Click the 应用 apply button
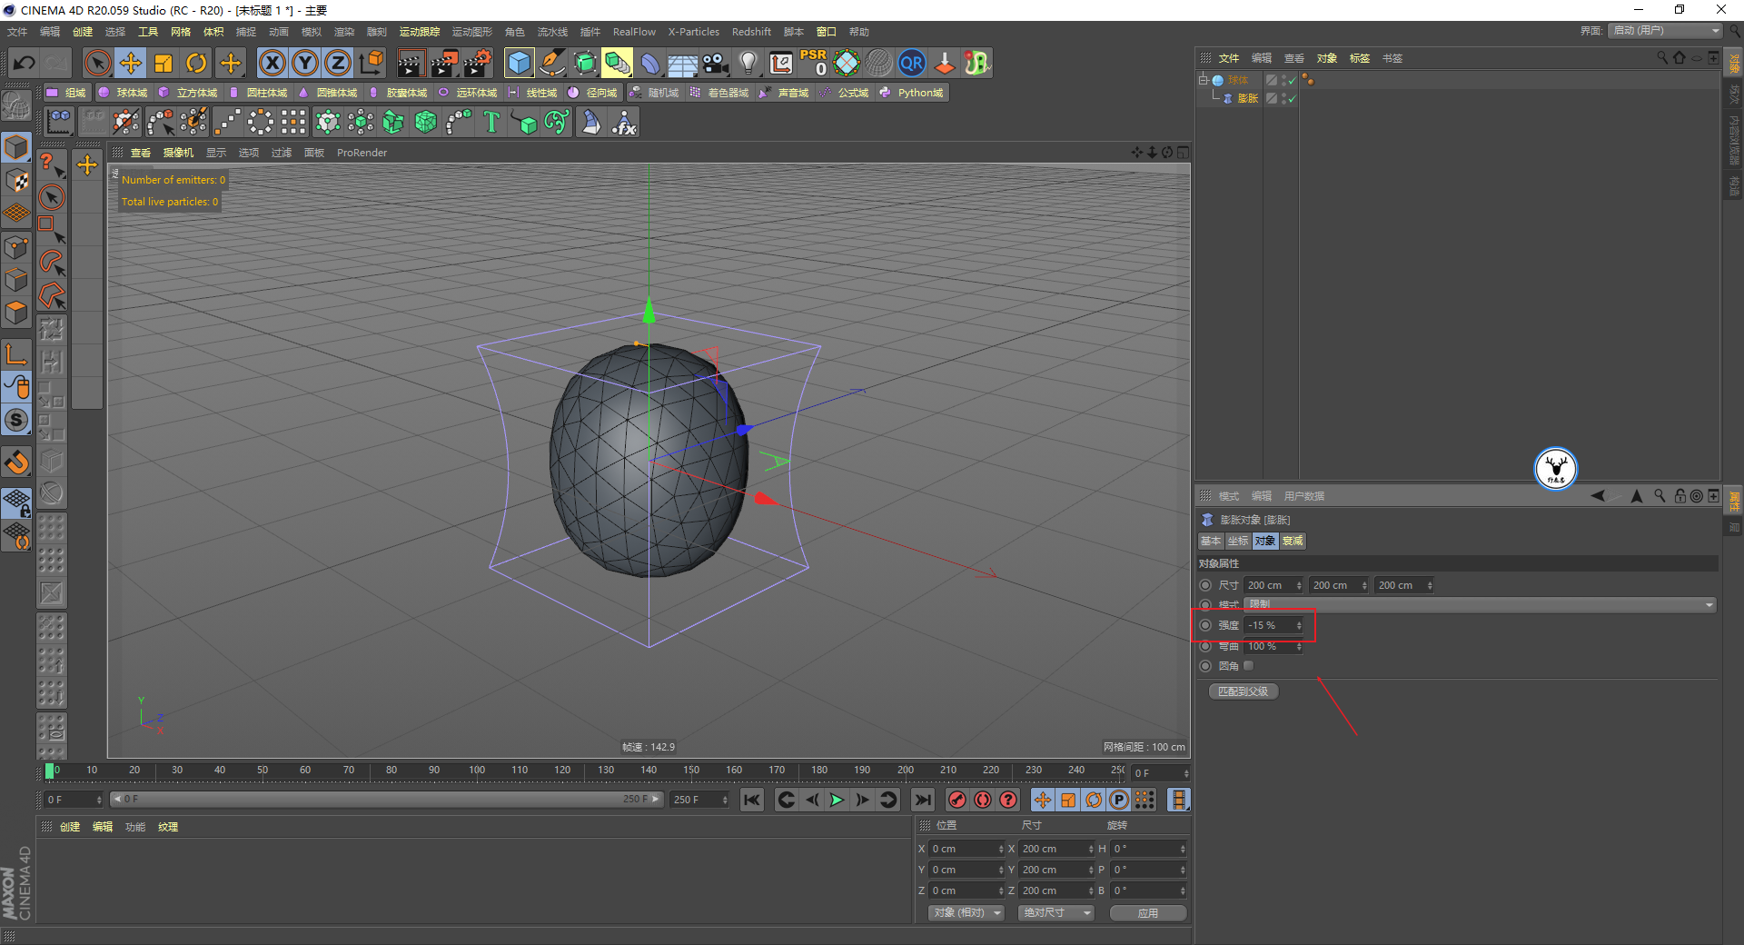The height and width of the screenshot is (945, 1744). (1147, 912)
